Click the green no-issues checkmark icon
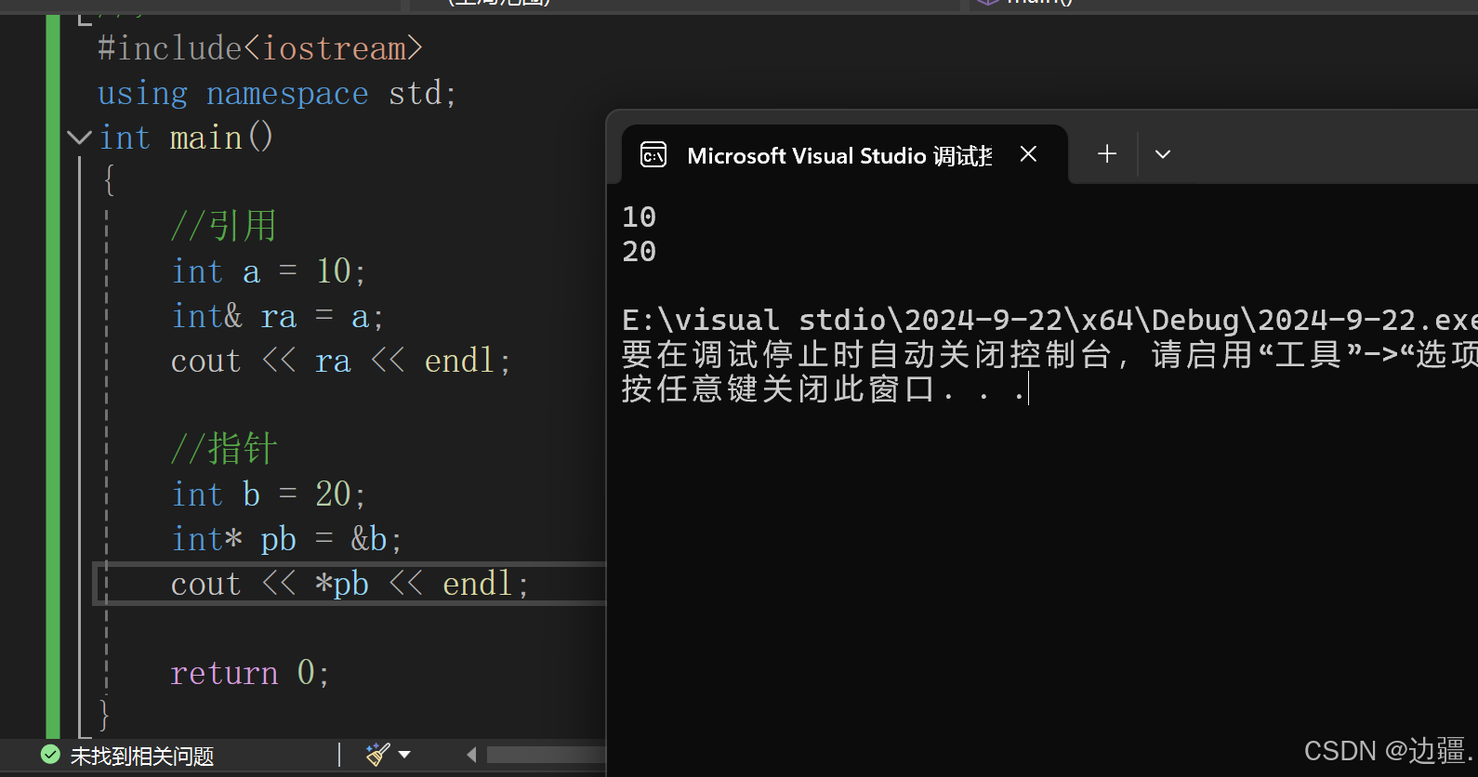Screen dimensions: 1478x777 [51, 755]
